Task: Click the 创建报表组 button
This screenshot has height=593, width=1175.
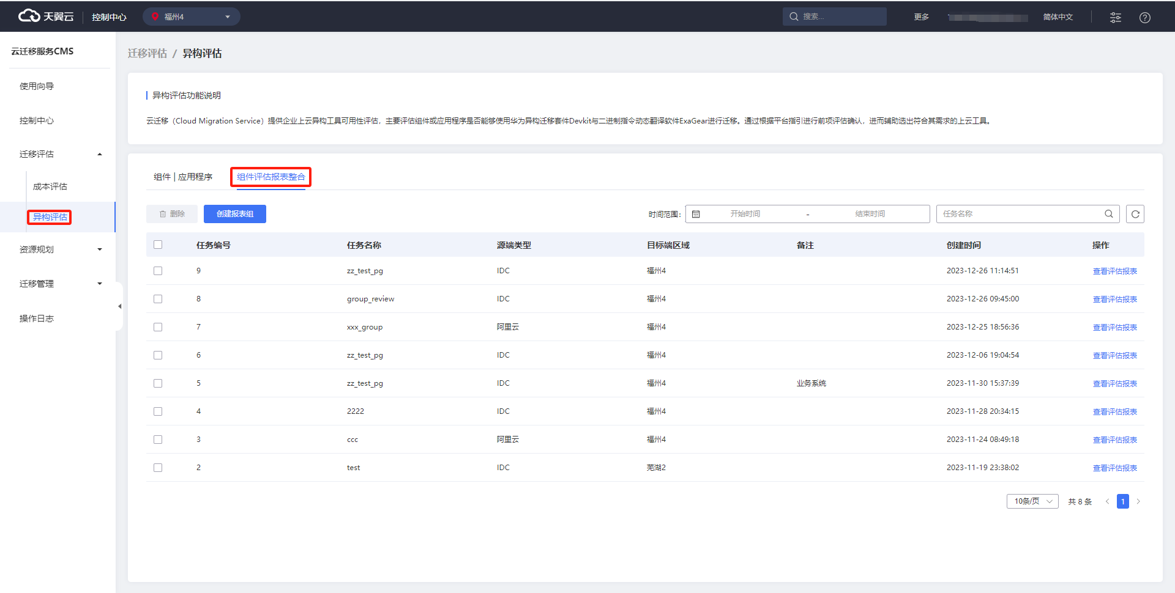Action: (x=235, y=214)
